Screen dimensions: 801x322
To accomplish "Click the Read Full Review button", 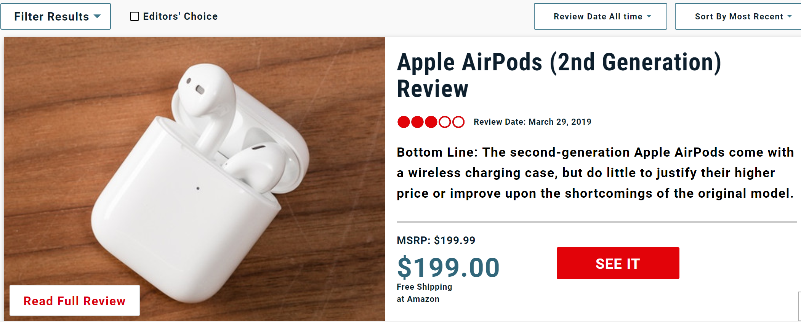I will [x=75, y=300].
